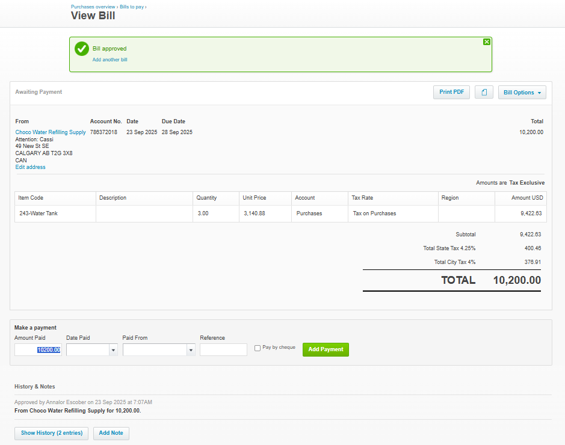Open the Date Paid calendar dropdown
565x445 pixels.
[113, 350]
